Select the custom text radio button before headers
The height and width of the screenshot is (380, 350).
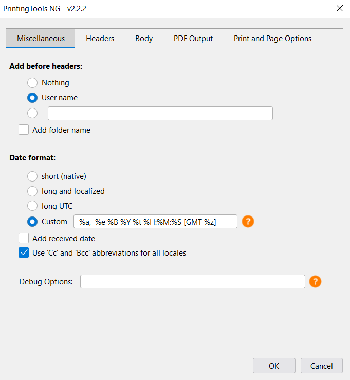pos(32,113)
